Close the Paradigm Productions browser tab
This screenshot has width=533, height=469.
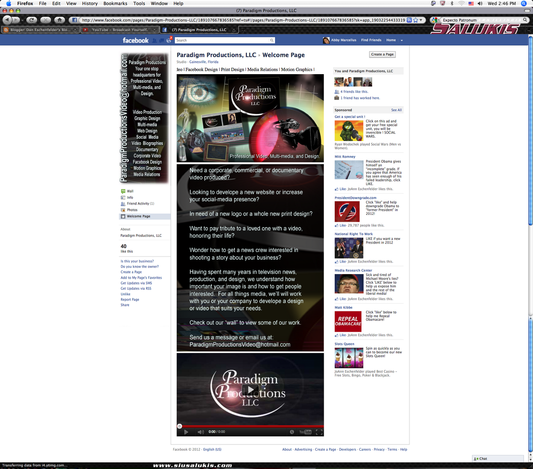(234, 30)
